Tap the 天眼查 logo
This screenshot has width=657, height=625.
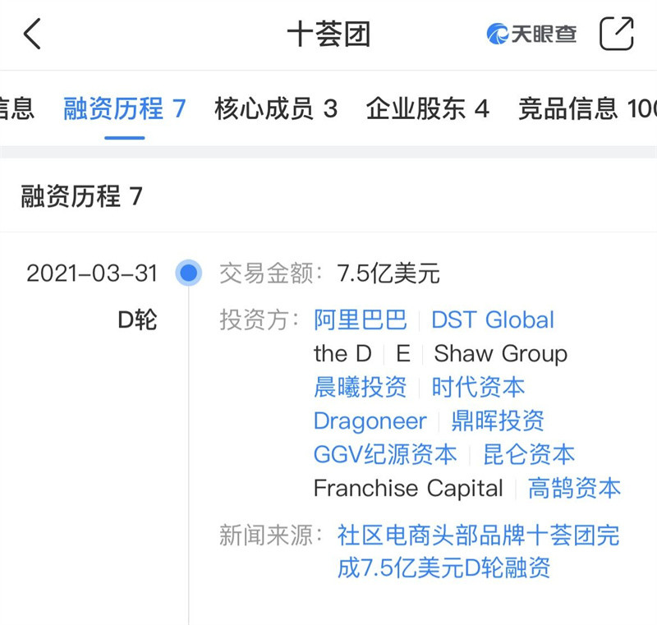[531, 34]
